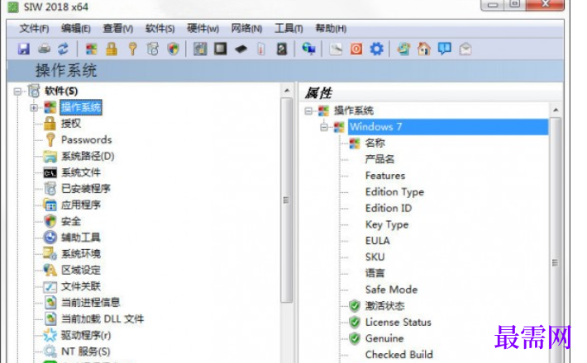Open the 硬件(W) menu
587x363 pixels.
[x=203, y=28]
